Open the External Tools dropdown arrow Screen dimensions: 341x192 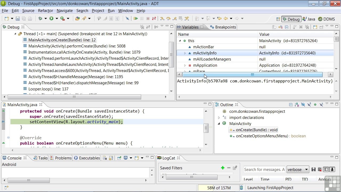(x=68, y=18)
